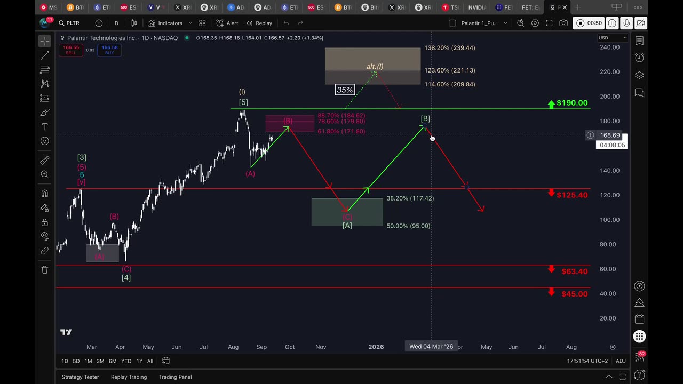Open the watchlist panel in right sidebar
The image size is (683, 384).
pos(639,41)
